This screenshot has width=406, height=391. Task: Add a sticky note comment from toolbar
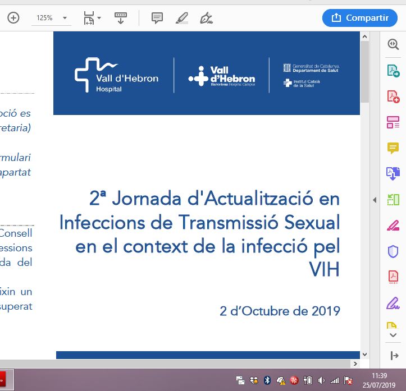tap(157, 18)
